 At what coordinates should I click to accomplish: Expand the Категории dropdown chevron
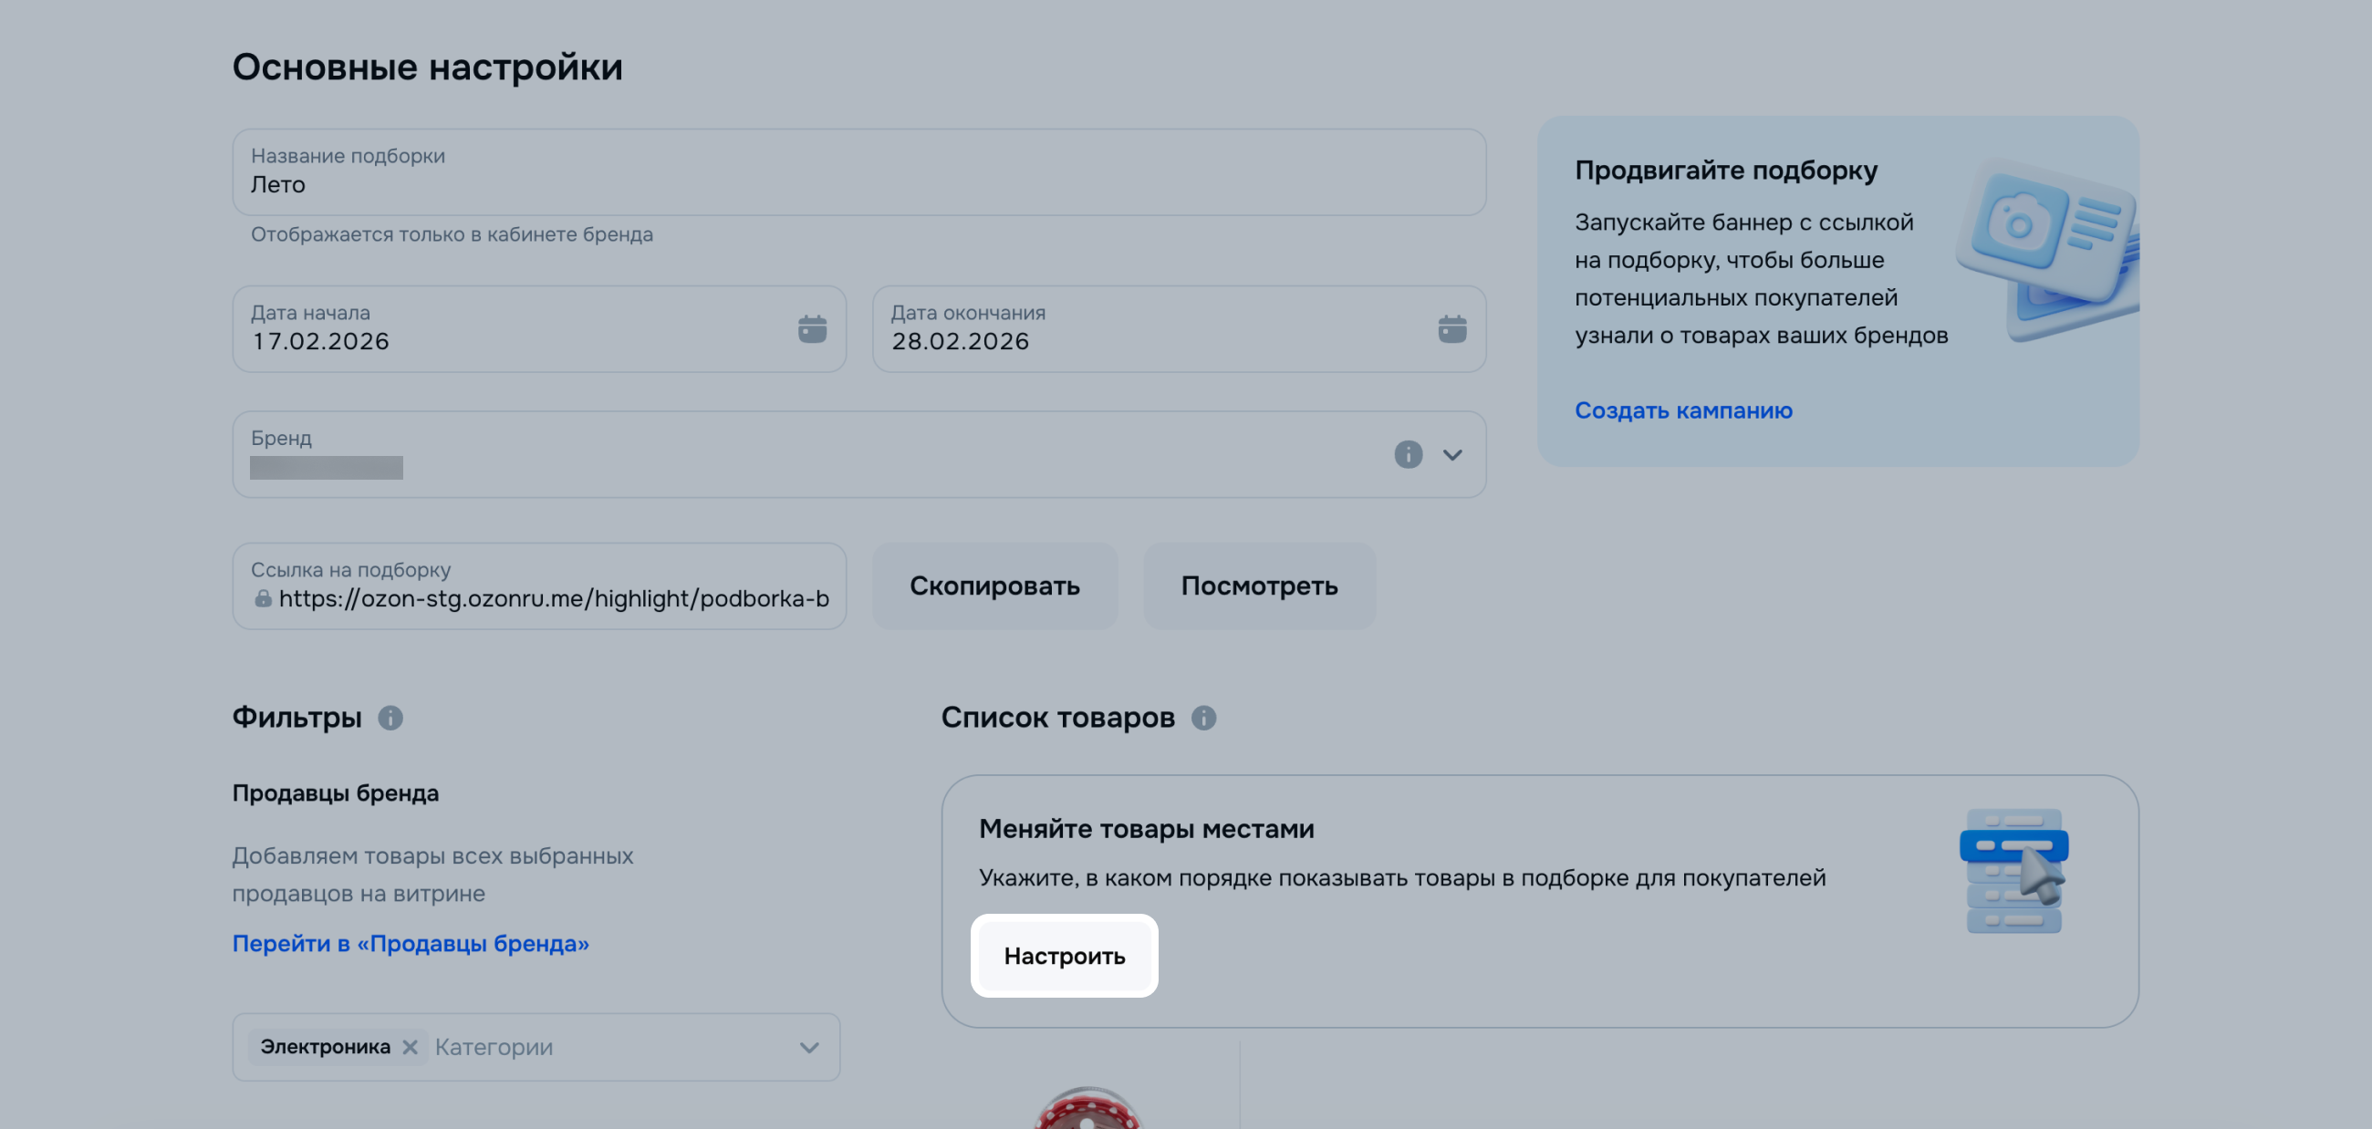coord(808,1047)
